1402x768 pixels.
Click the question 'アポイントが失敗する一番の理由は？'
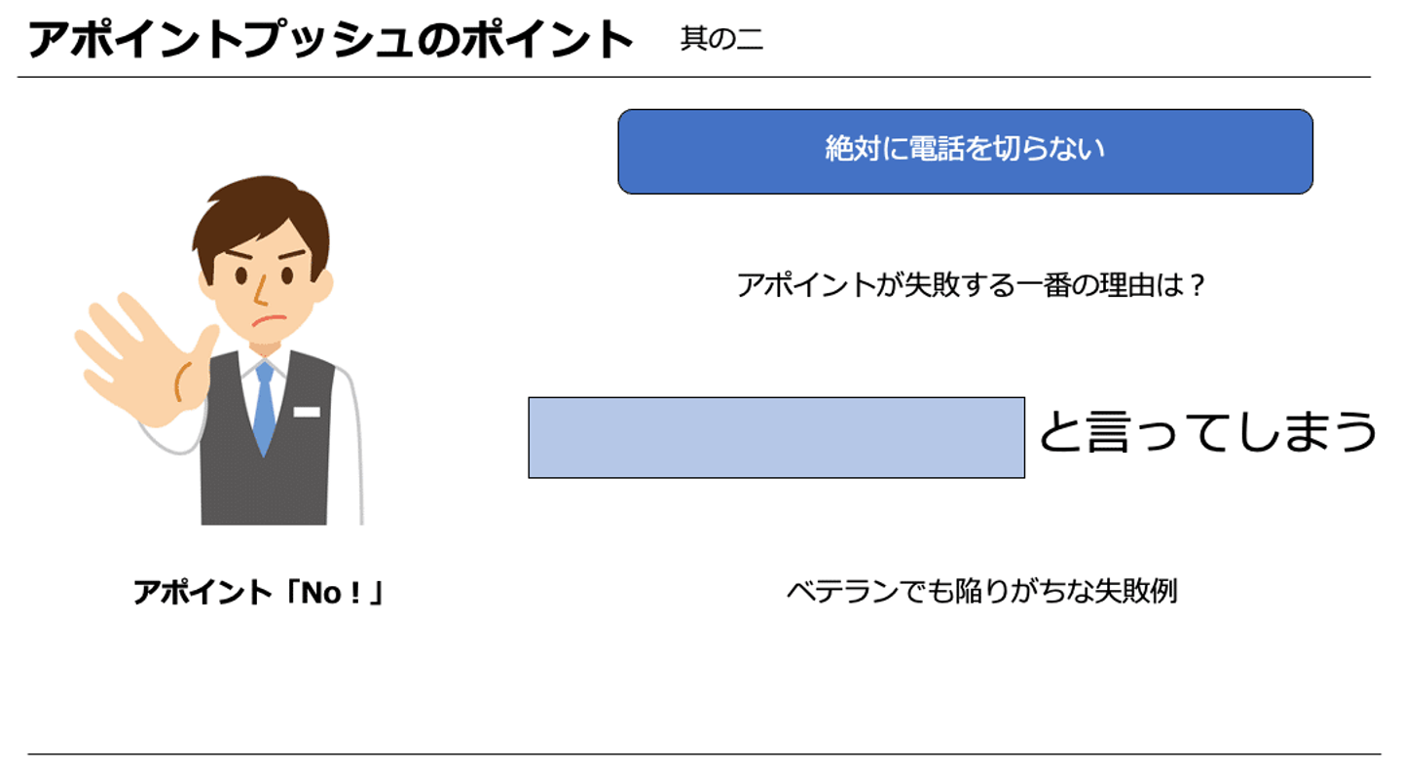click(971, 286)
